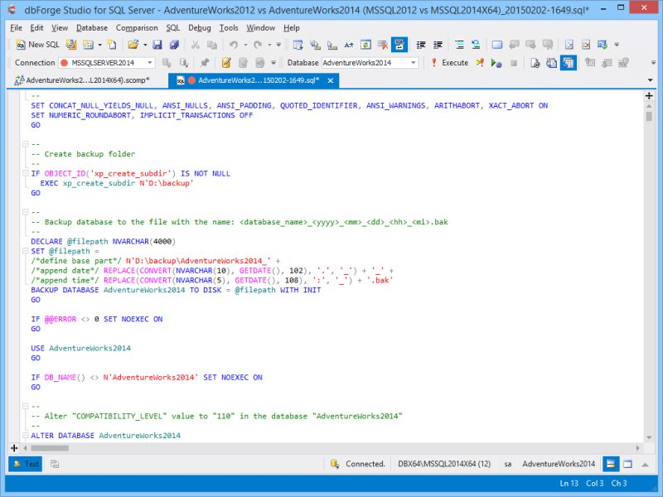Click the stop execution square icon

[514, 63]
